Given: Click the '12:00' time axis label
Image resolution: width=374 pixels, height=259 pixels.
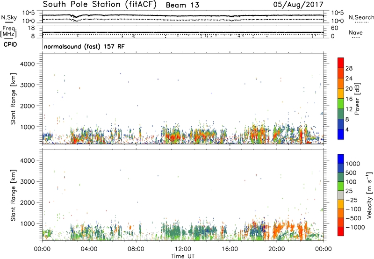Looking at the screenshot, I should [x=183, y=249].
